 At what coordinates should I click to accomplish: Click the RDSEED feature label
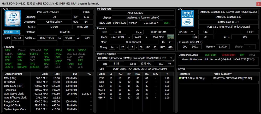point(34,67)
